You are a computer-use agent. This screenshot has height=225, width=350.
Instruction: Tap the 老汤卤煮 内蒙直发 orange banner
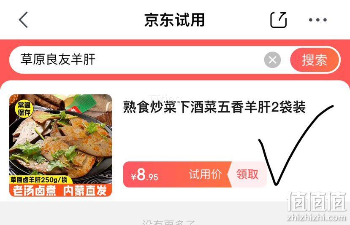point(60,191)
